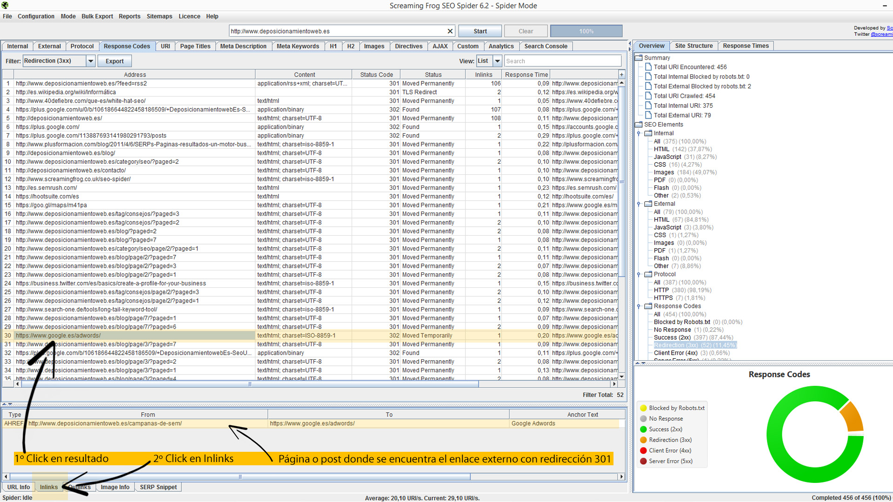This screenshot has width=893, height=502.
Task: Select the Filter Redirection (3xx) combo box
Action: click(59, 61)
